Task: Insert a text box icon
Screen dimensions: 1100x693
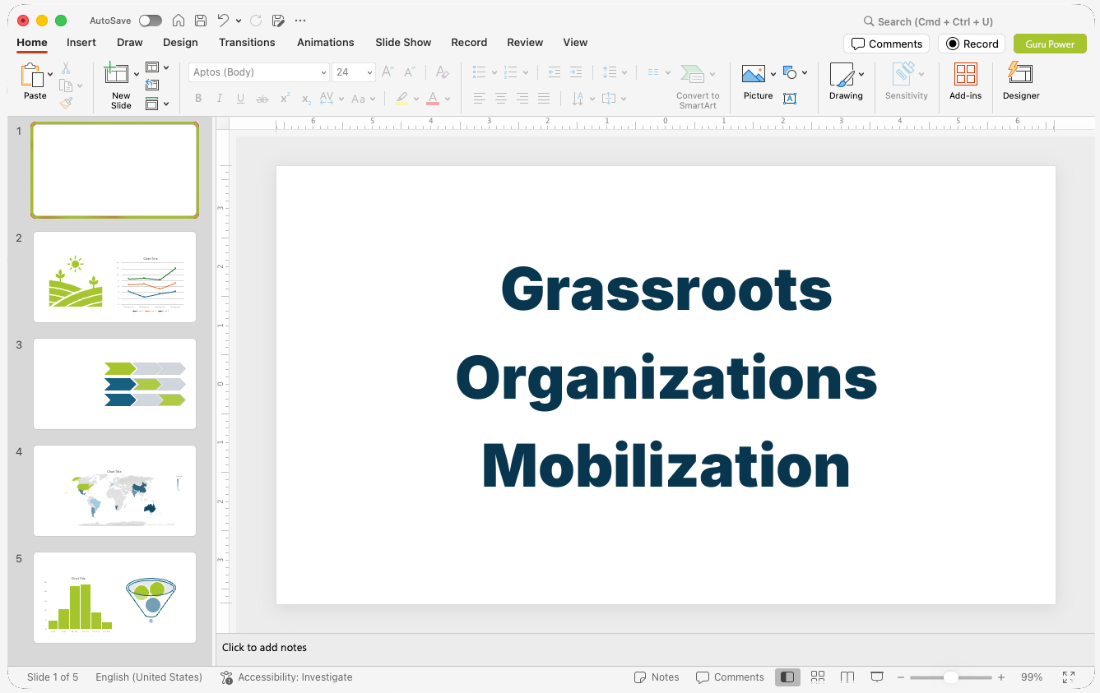Action: [x=790, y=99]
